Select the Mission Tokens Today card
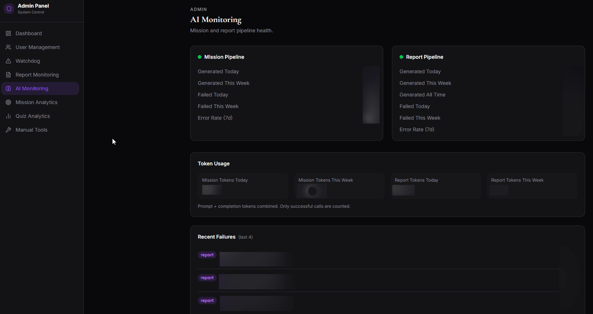 tap(243, 186)
